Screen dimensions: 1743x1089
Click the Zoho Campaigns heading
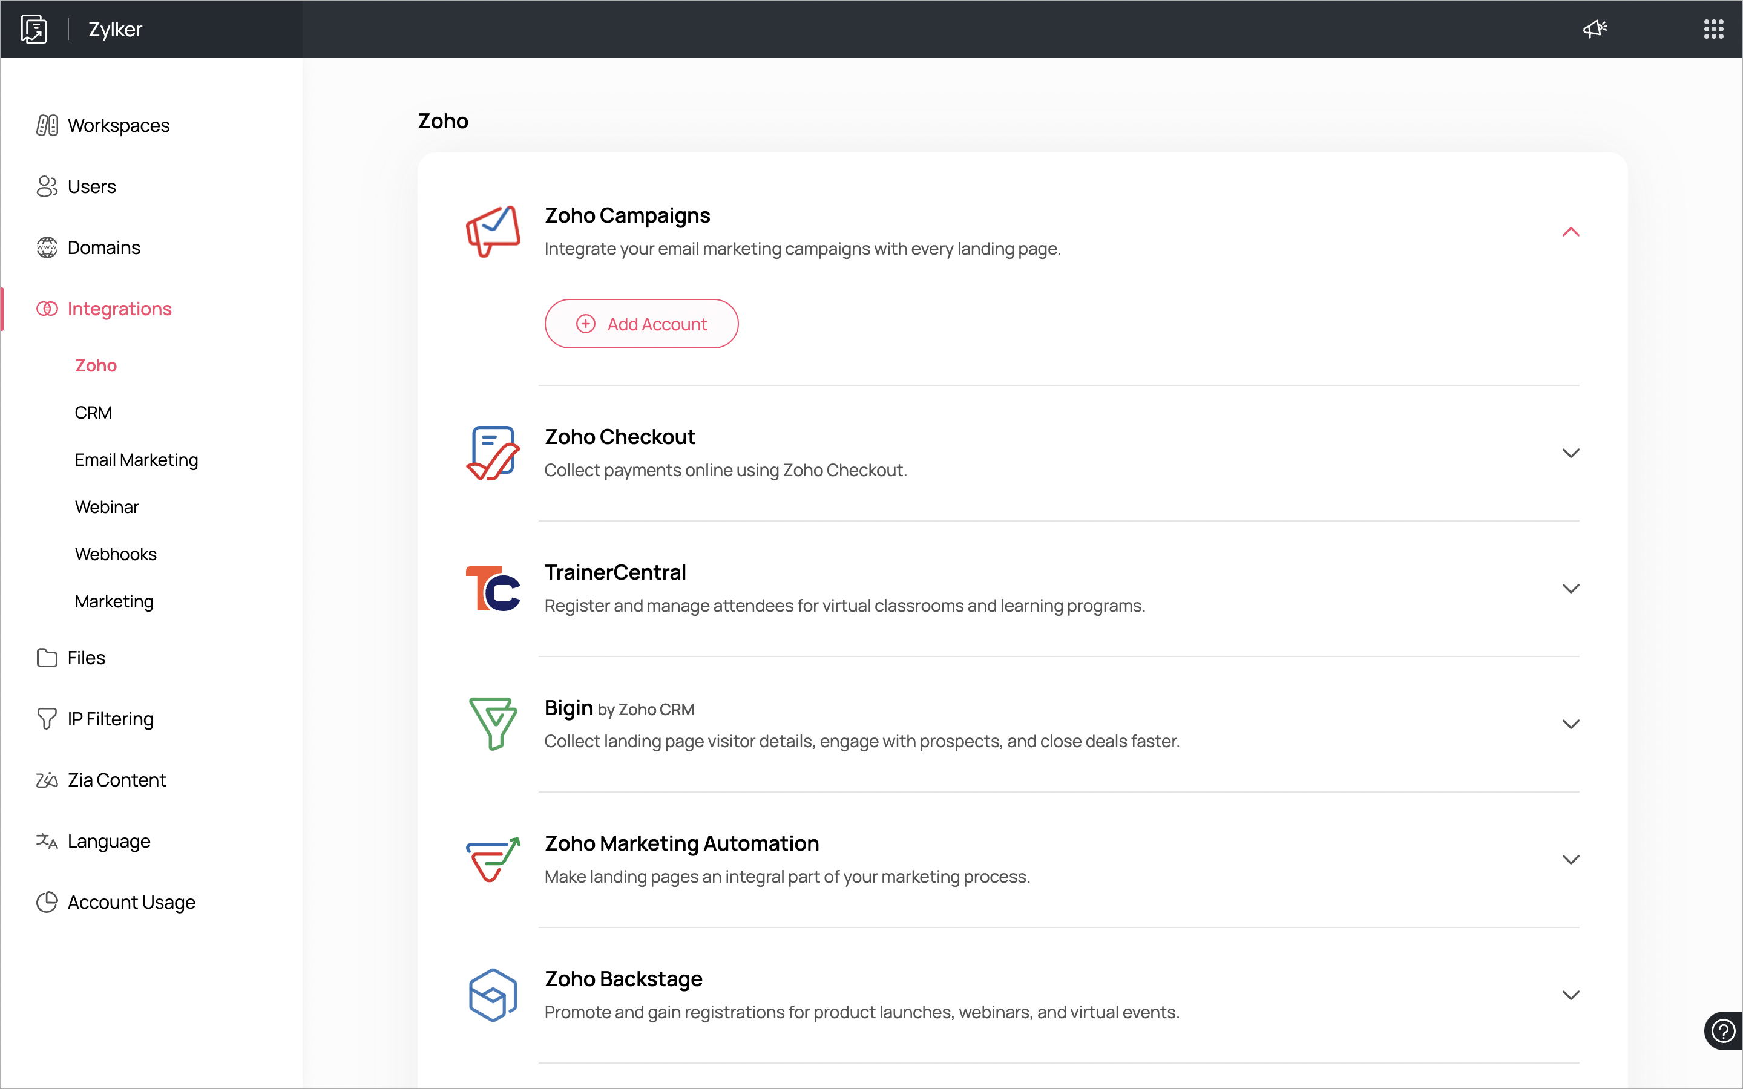(626, 215)
